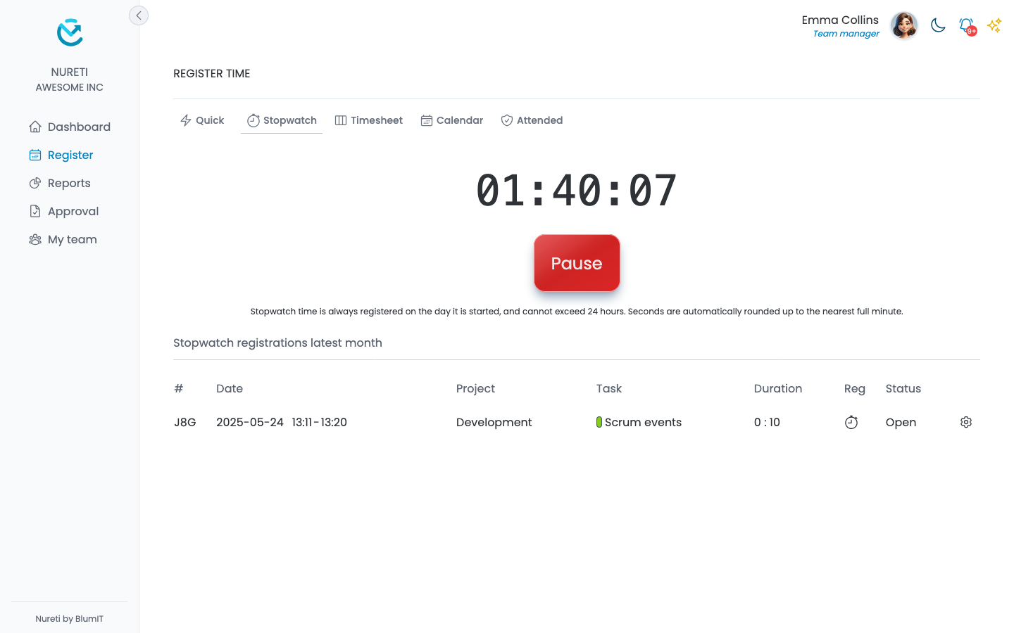Select the Development project cell
The height and width of the screenshot is (633, 1014).
(494, 422)
